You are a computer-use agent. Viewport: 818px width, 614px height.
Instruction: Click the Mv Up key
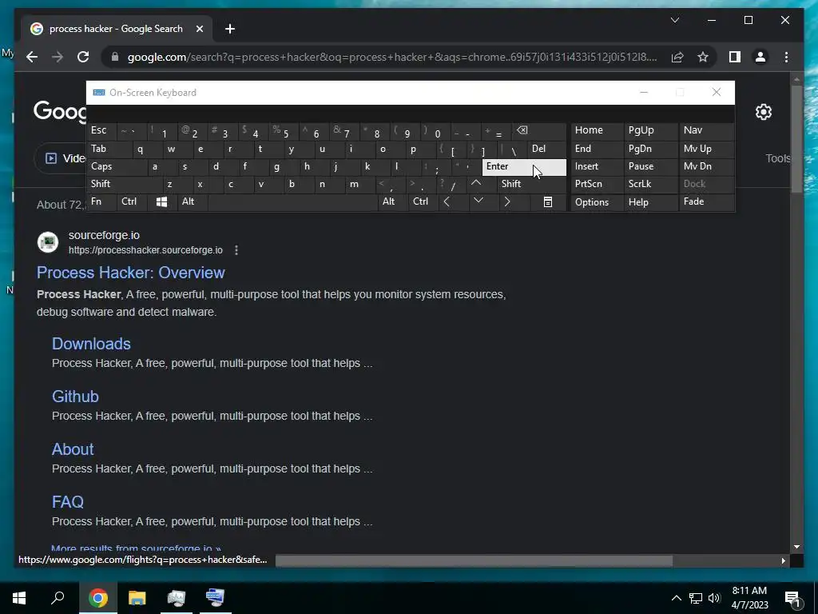pyautogui.click(x=707, y=150)
